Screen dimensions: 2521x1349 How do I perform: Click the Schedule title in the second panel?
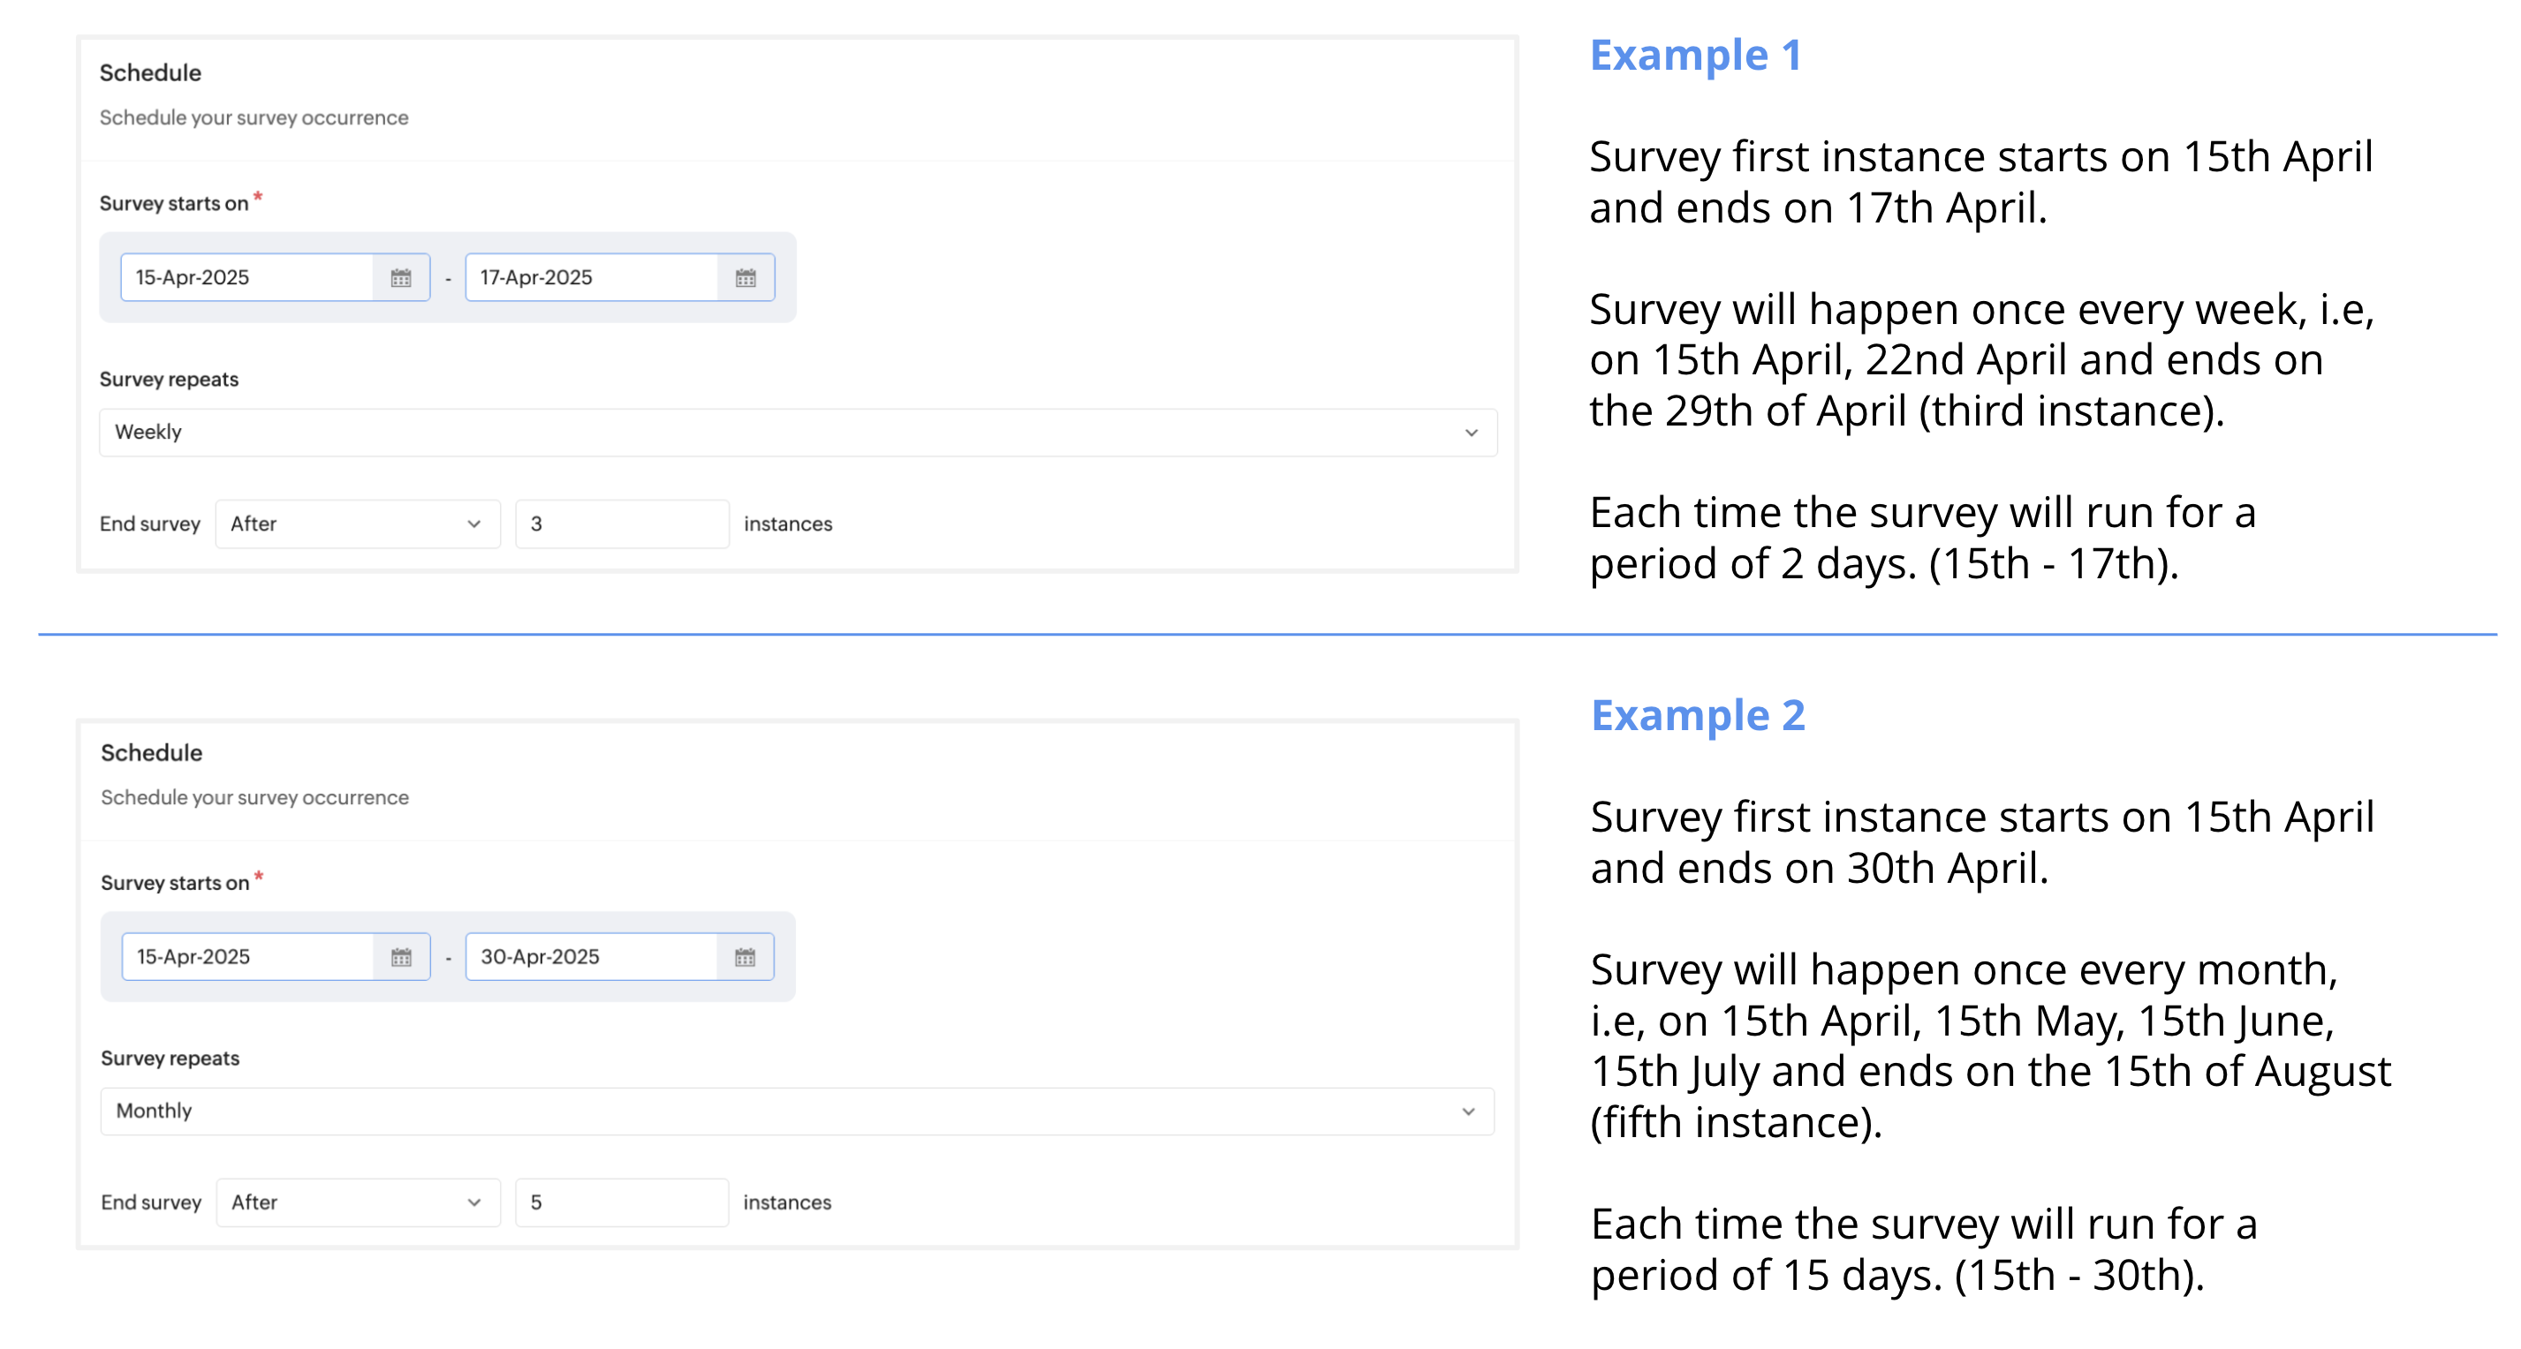click(x=152, y=753)
